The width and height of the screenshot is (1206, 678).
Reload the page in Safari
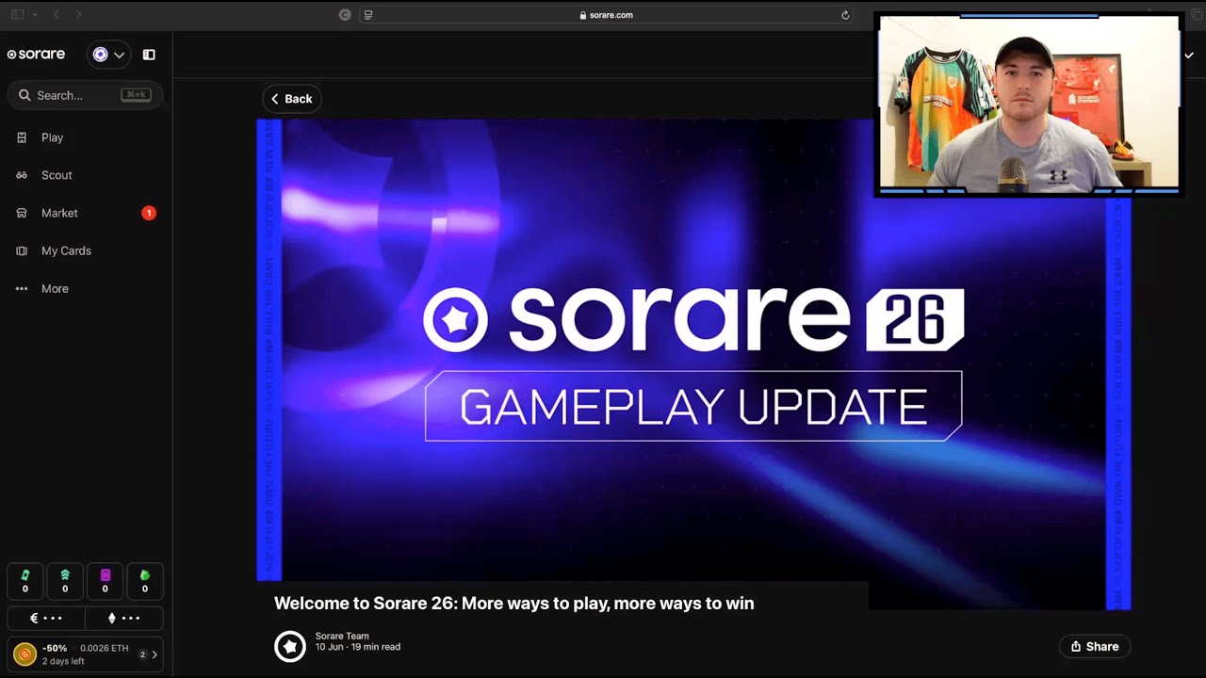point(845,15)
